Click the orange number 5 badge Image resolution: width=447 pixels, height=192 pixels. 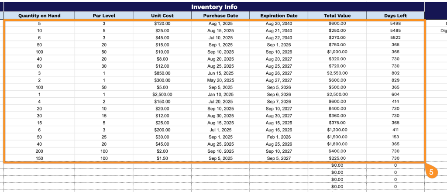tap(431, 172)
